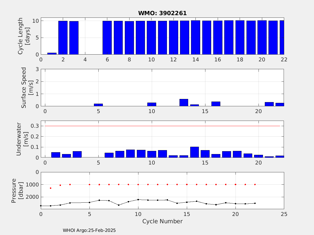Viewport: 314px width, 235px height.
Task: Click the Cycle Length bar at cycle 6
Action: 107,38
